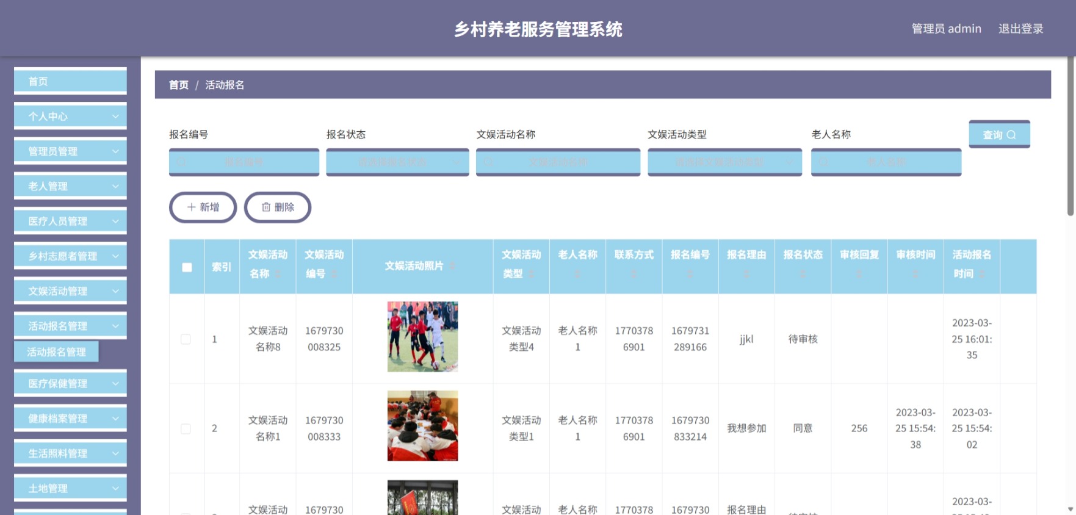1076x515 pixels.
Task: Open the classroom photo thumbnail in row 2
Action: coord(422,426)
